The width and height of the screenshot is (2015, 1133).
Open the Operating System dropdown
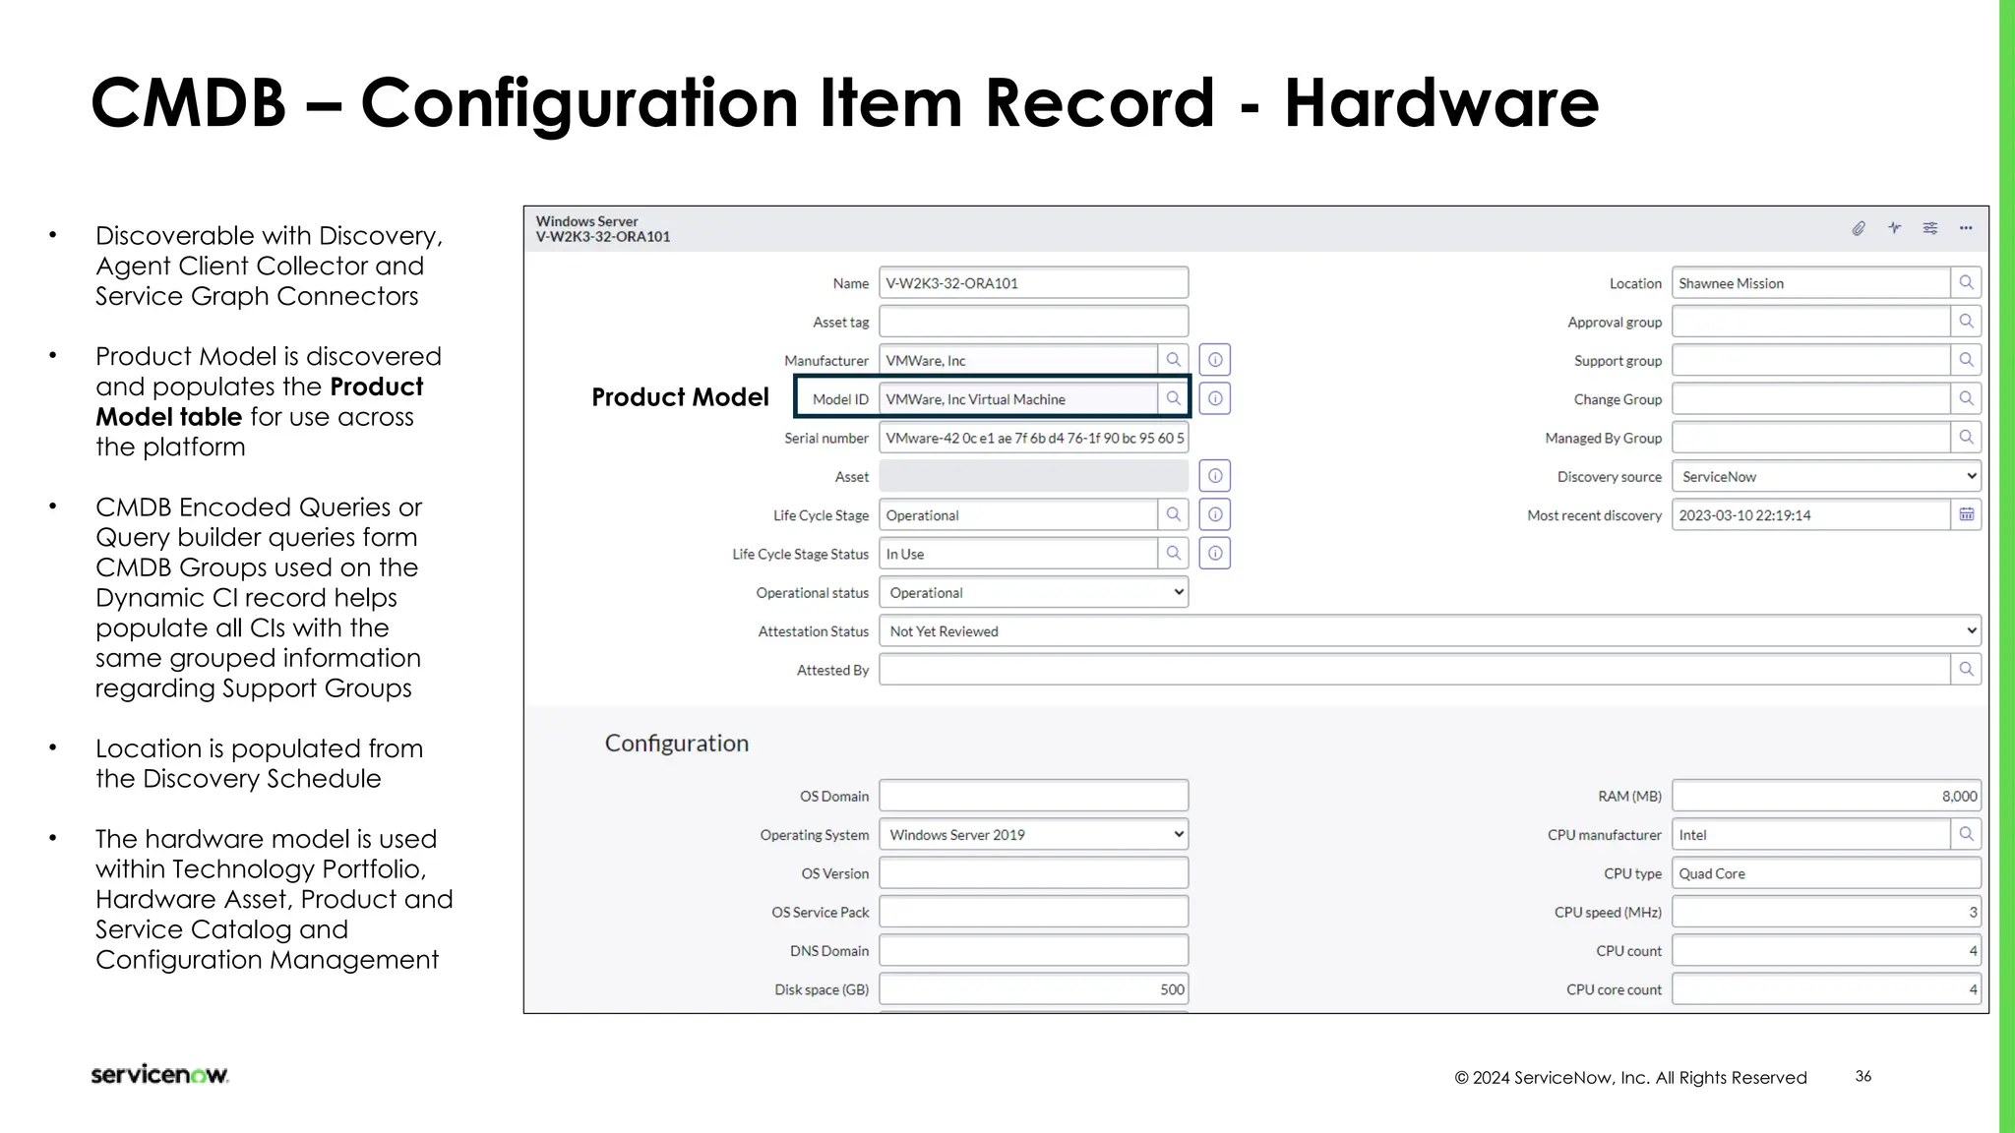[1033, 834]
